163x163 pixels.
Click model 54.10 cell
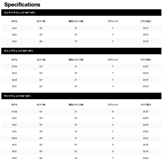14,118
